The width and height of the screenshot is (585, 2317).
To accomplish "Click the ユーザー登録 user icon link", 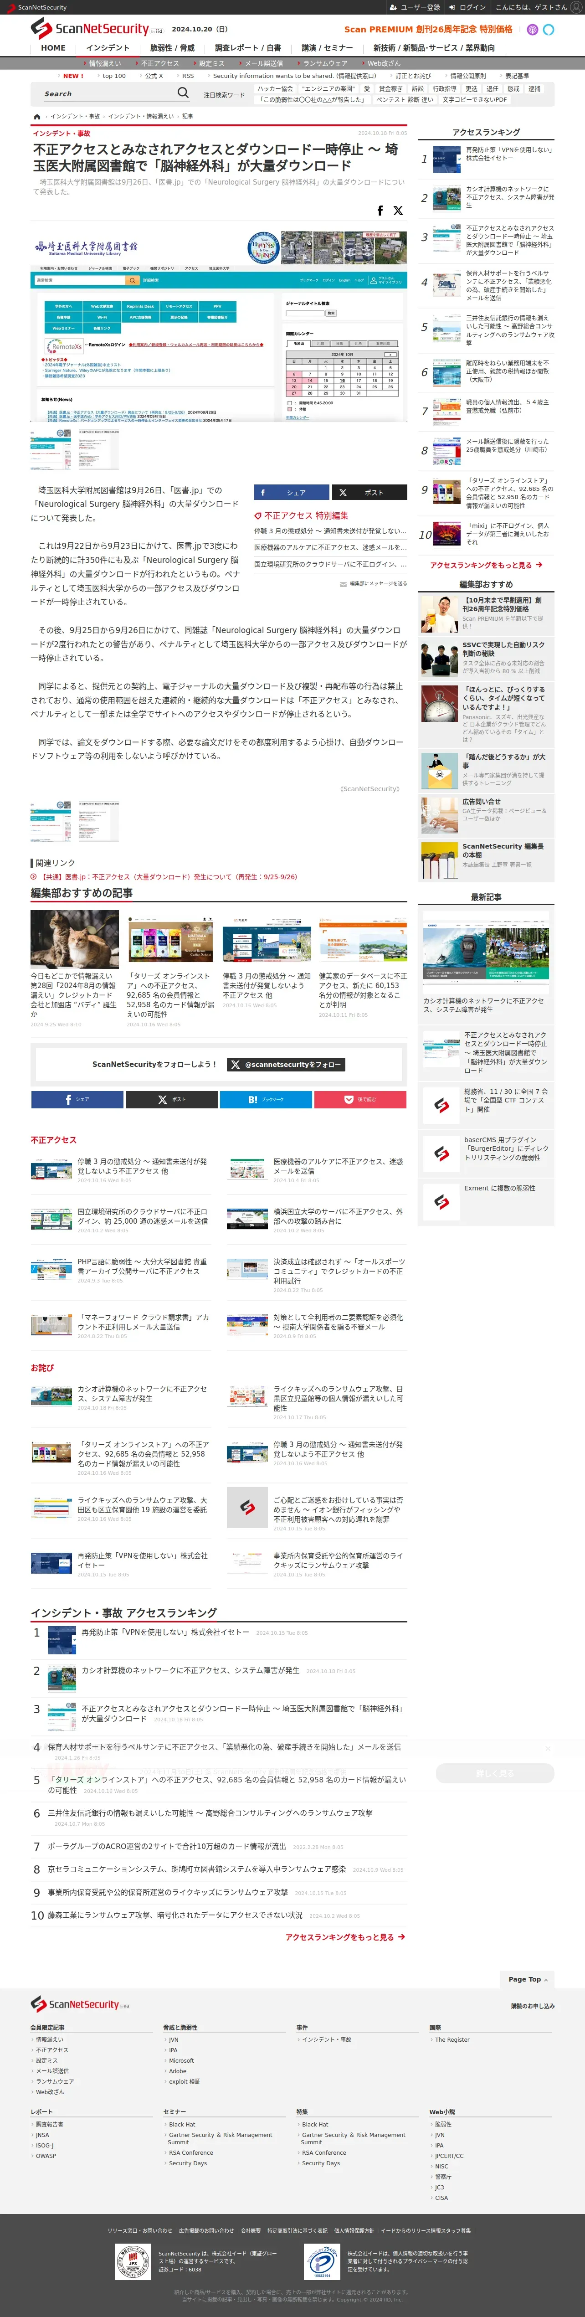I will tap(414, 7).
